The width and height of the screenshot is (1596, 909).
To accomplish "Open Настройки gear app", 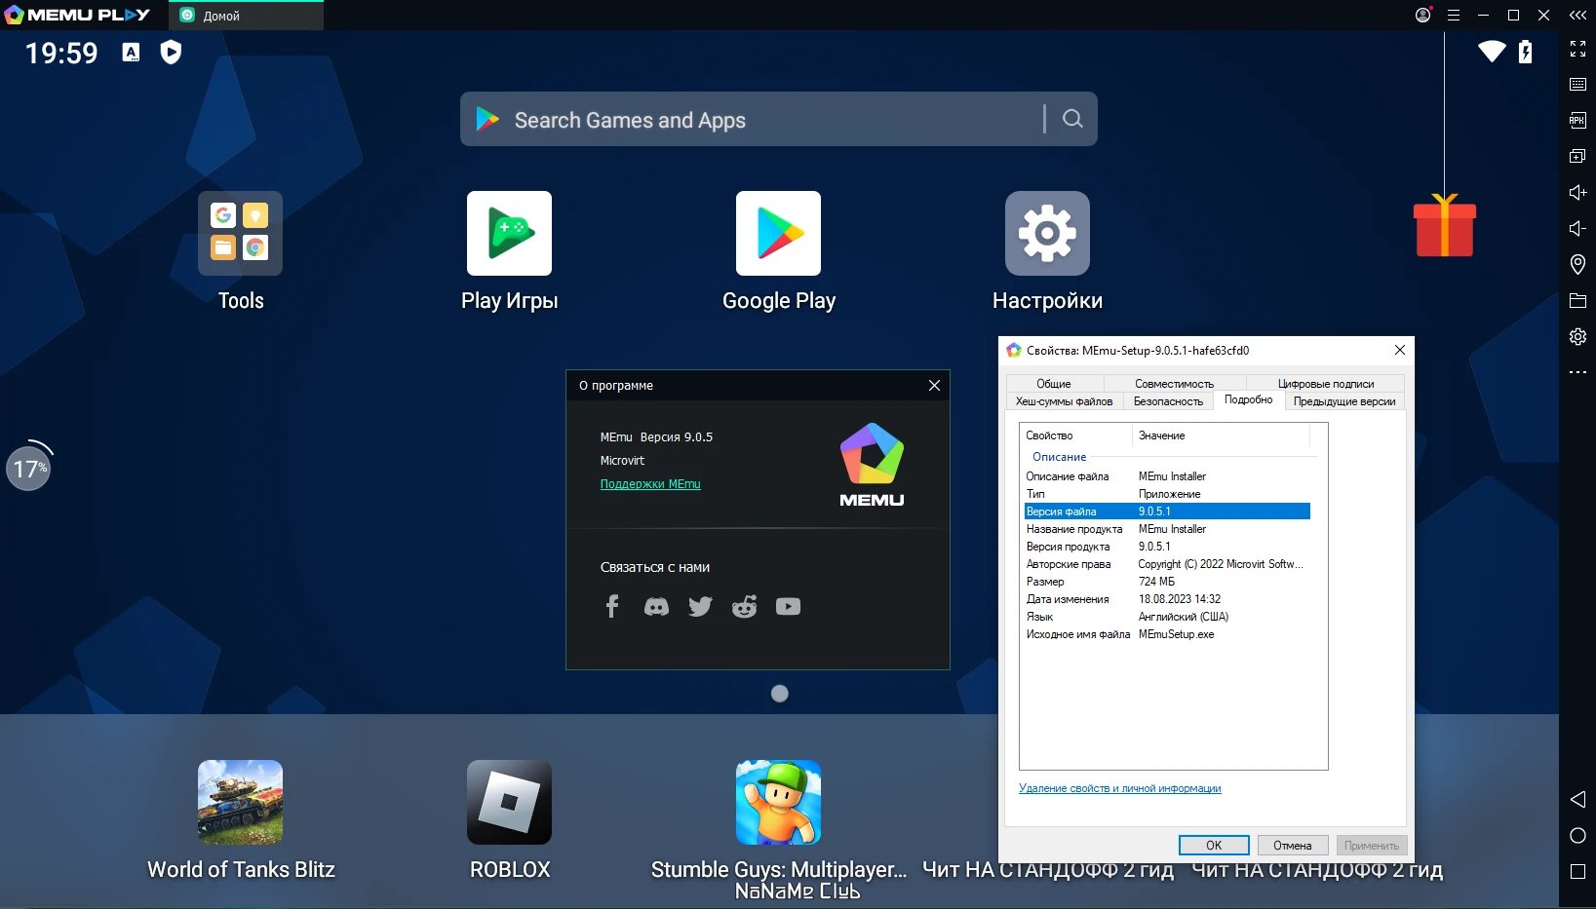I will click(1047, 234).
